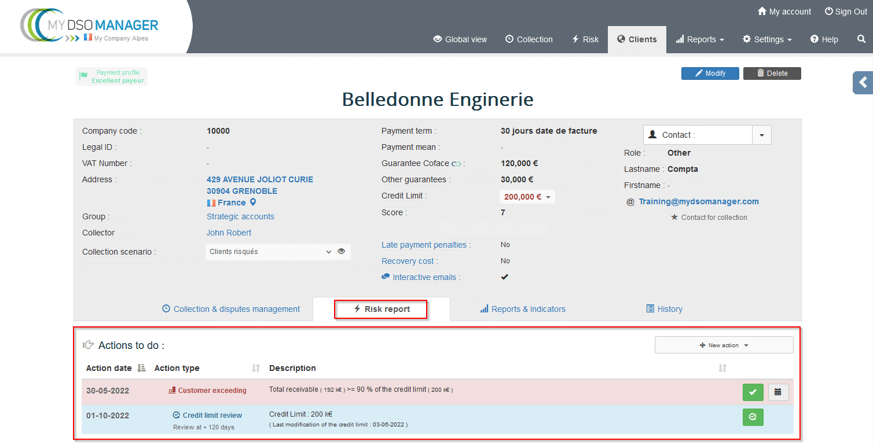
Task: Click the Coface guarantee link icon
Action: 456,164
